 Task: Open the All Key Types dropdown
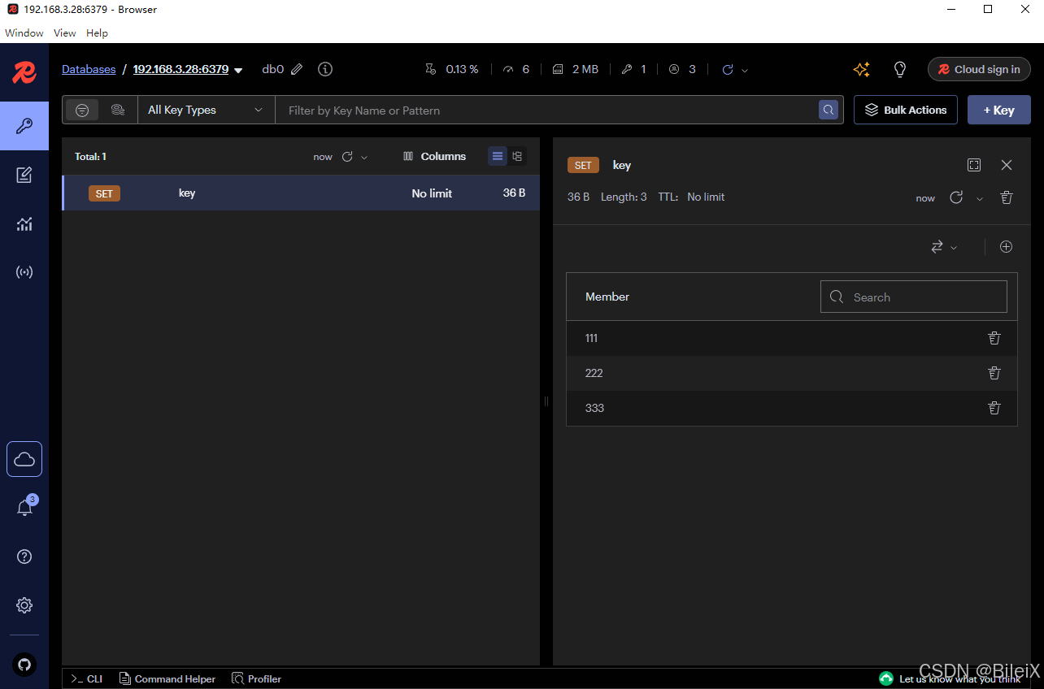205,109
